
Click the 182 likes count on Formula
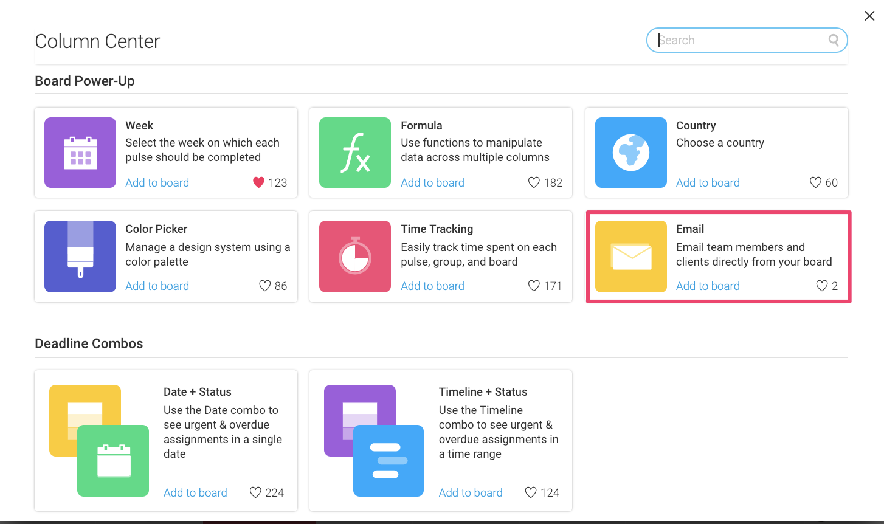(x=553, y=182)
